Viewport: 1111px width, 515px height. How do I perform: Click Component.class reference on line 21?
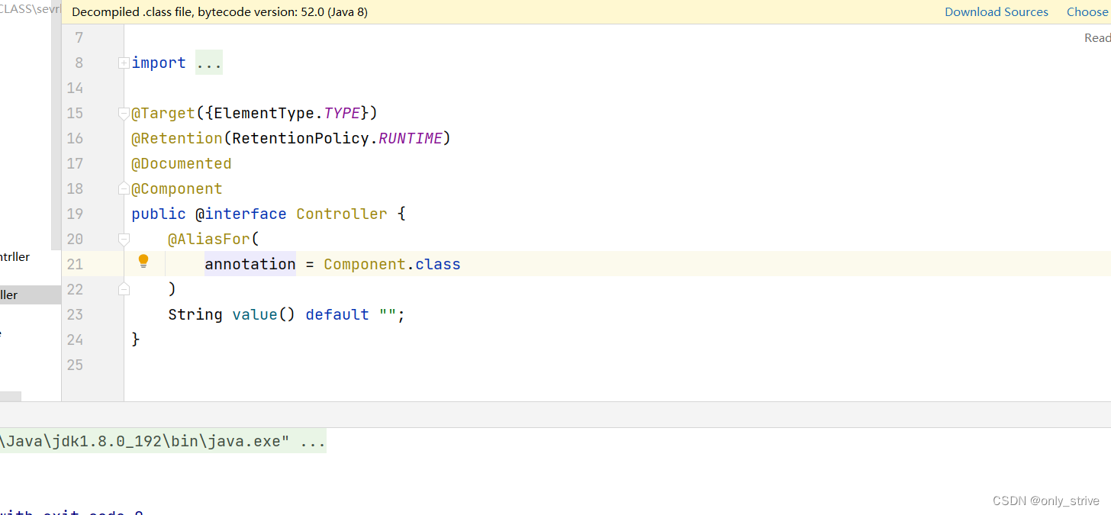point(392,264)
